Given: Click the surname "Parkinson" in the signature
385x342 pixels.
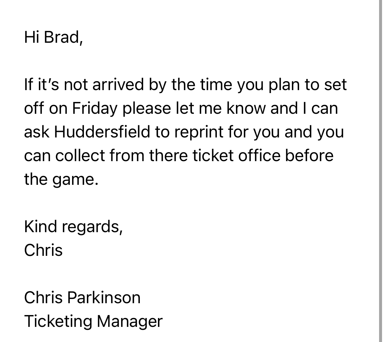Looking at the screenshot, I should (x=104, y=298).
